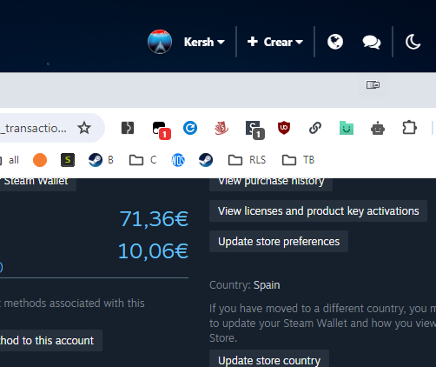
Task: Click the 10,06€ pending amount
Action: 153,251
